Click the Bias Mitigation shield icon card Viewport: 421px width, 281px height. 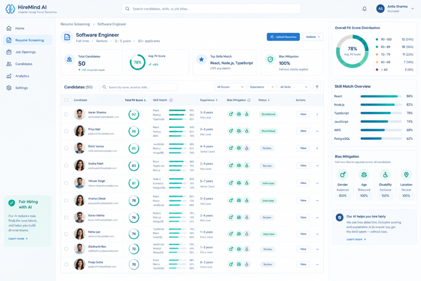point(271,59)
